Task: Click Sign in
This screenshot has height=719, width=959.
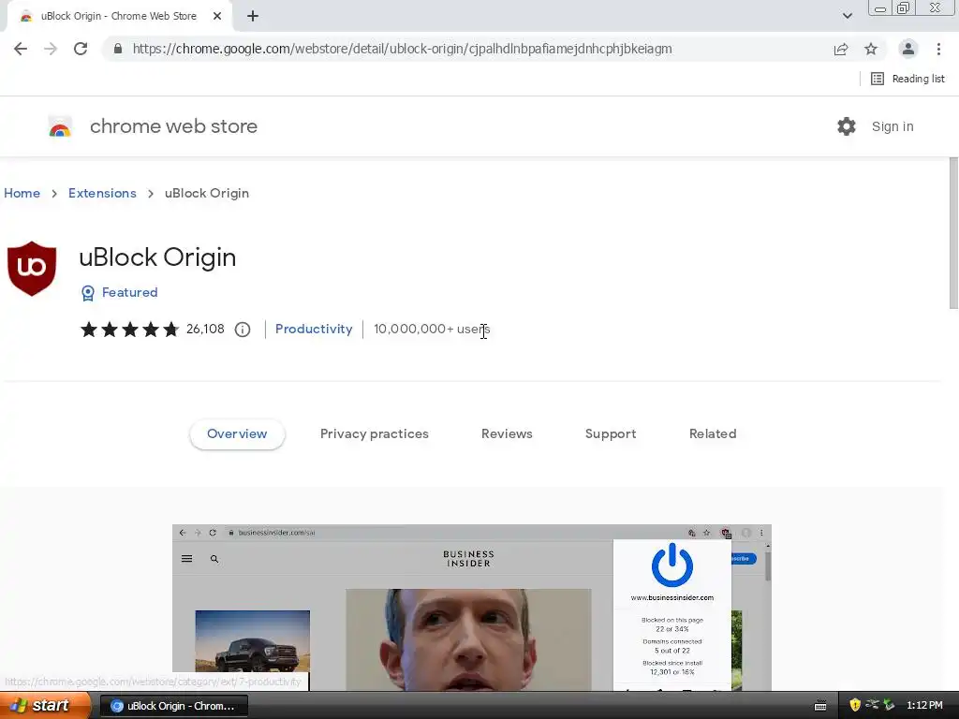Action: point(893,126)
